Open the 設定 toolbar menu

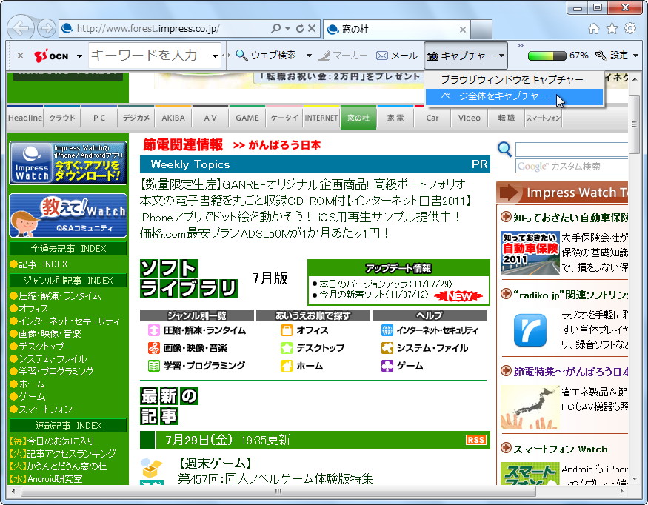[x=617, y=55]
